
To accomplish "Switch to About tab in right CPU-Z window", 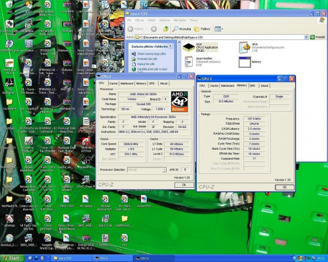I will 264,85.
